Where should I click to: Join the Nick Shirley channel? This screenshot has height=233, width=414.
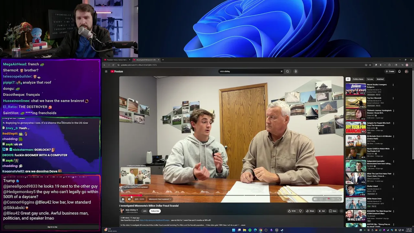point(145,211)
